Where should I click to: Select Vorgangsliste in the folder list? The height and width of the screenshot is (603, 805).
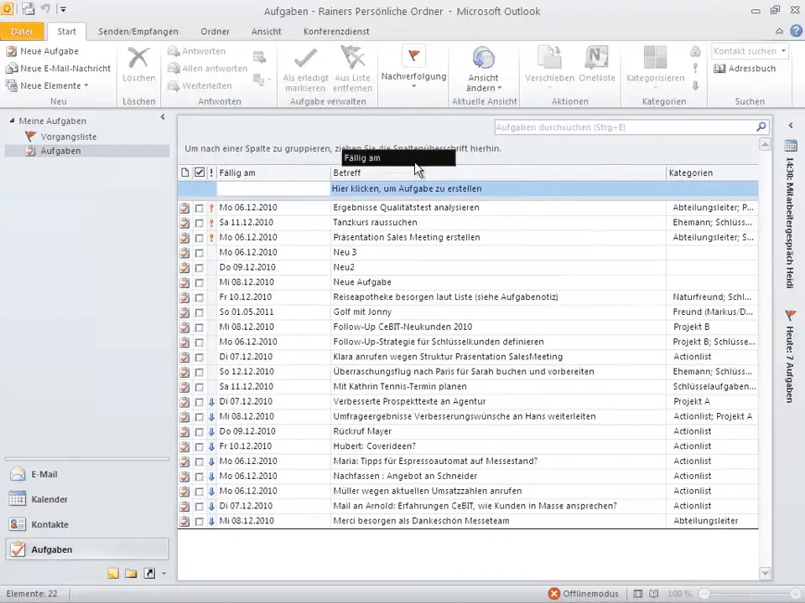pyautogui.click(x=68, y=136)
